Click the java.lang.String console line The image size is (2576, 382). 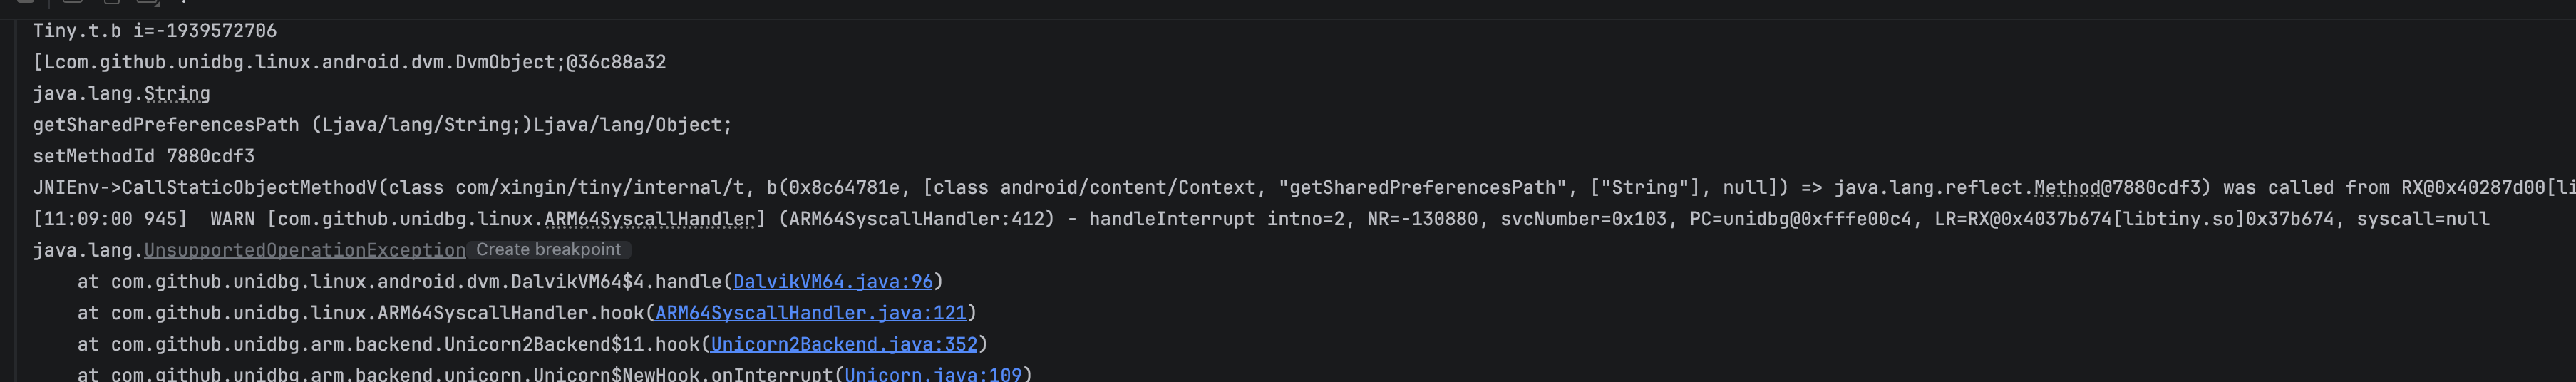121,94
